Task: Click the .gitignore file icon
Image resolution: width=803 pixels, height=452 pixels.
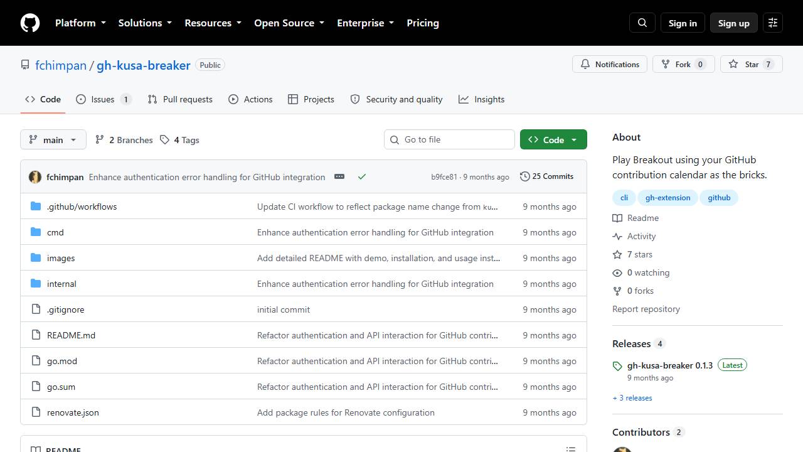Action: [36, 309]
